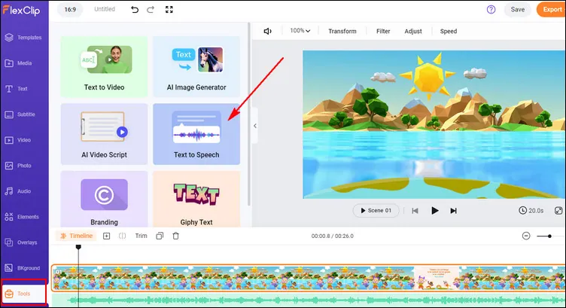Open the Transform tab
Screen dimensions: 566x308
coord(342,32)
